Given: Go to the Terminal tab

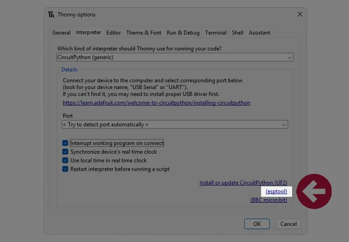Looking at the screenshot, I should click(x=216, y=33).
